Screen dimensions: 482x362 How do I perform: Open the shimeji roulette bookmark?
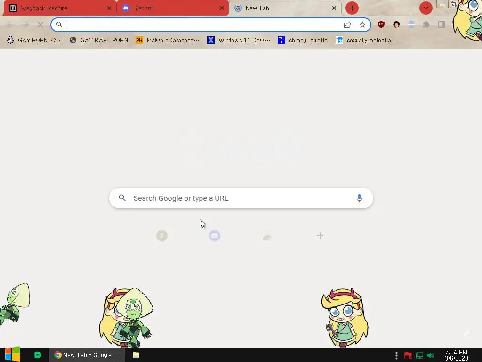click(303, 40)
